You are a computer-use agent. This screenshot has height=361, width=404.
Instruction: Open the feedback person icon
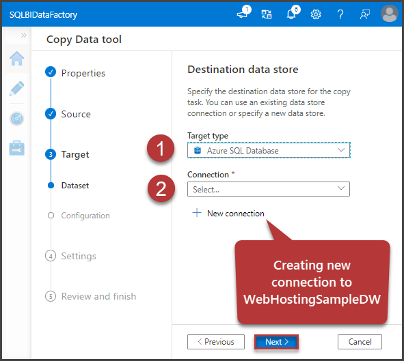tap(365, 14)
